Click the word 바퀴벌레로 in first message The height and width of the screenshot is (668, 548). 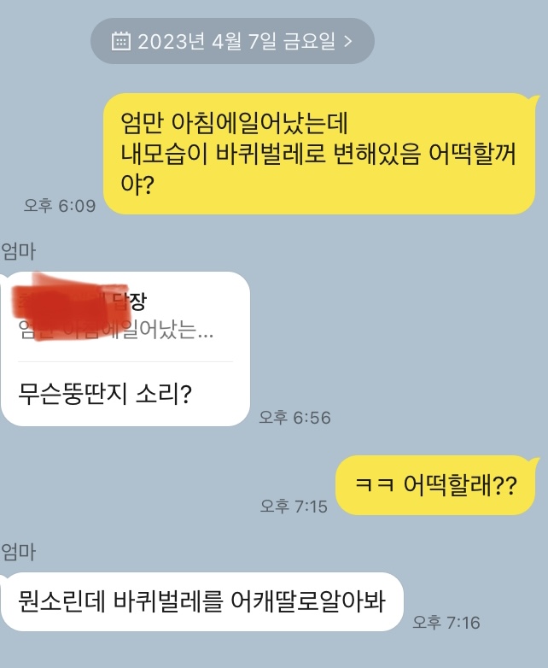coord(271,154)
